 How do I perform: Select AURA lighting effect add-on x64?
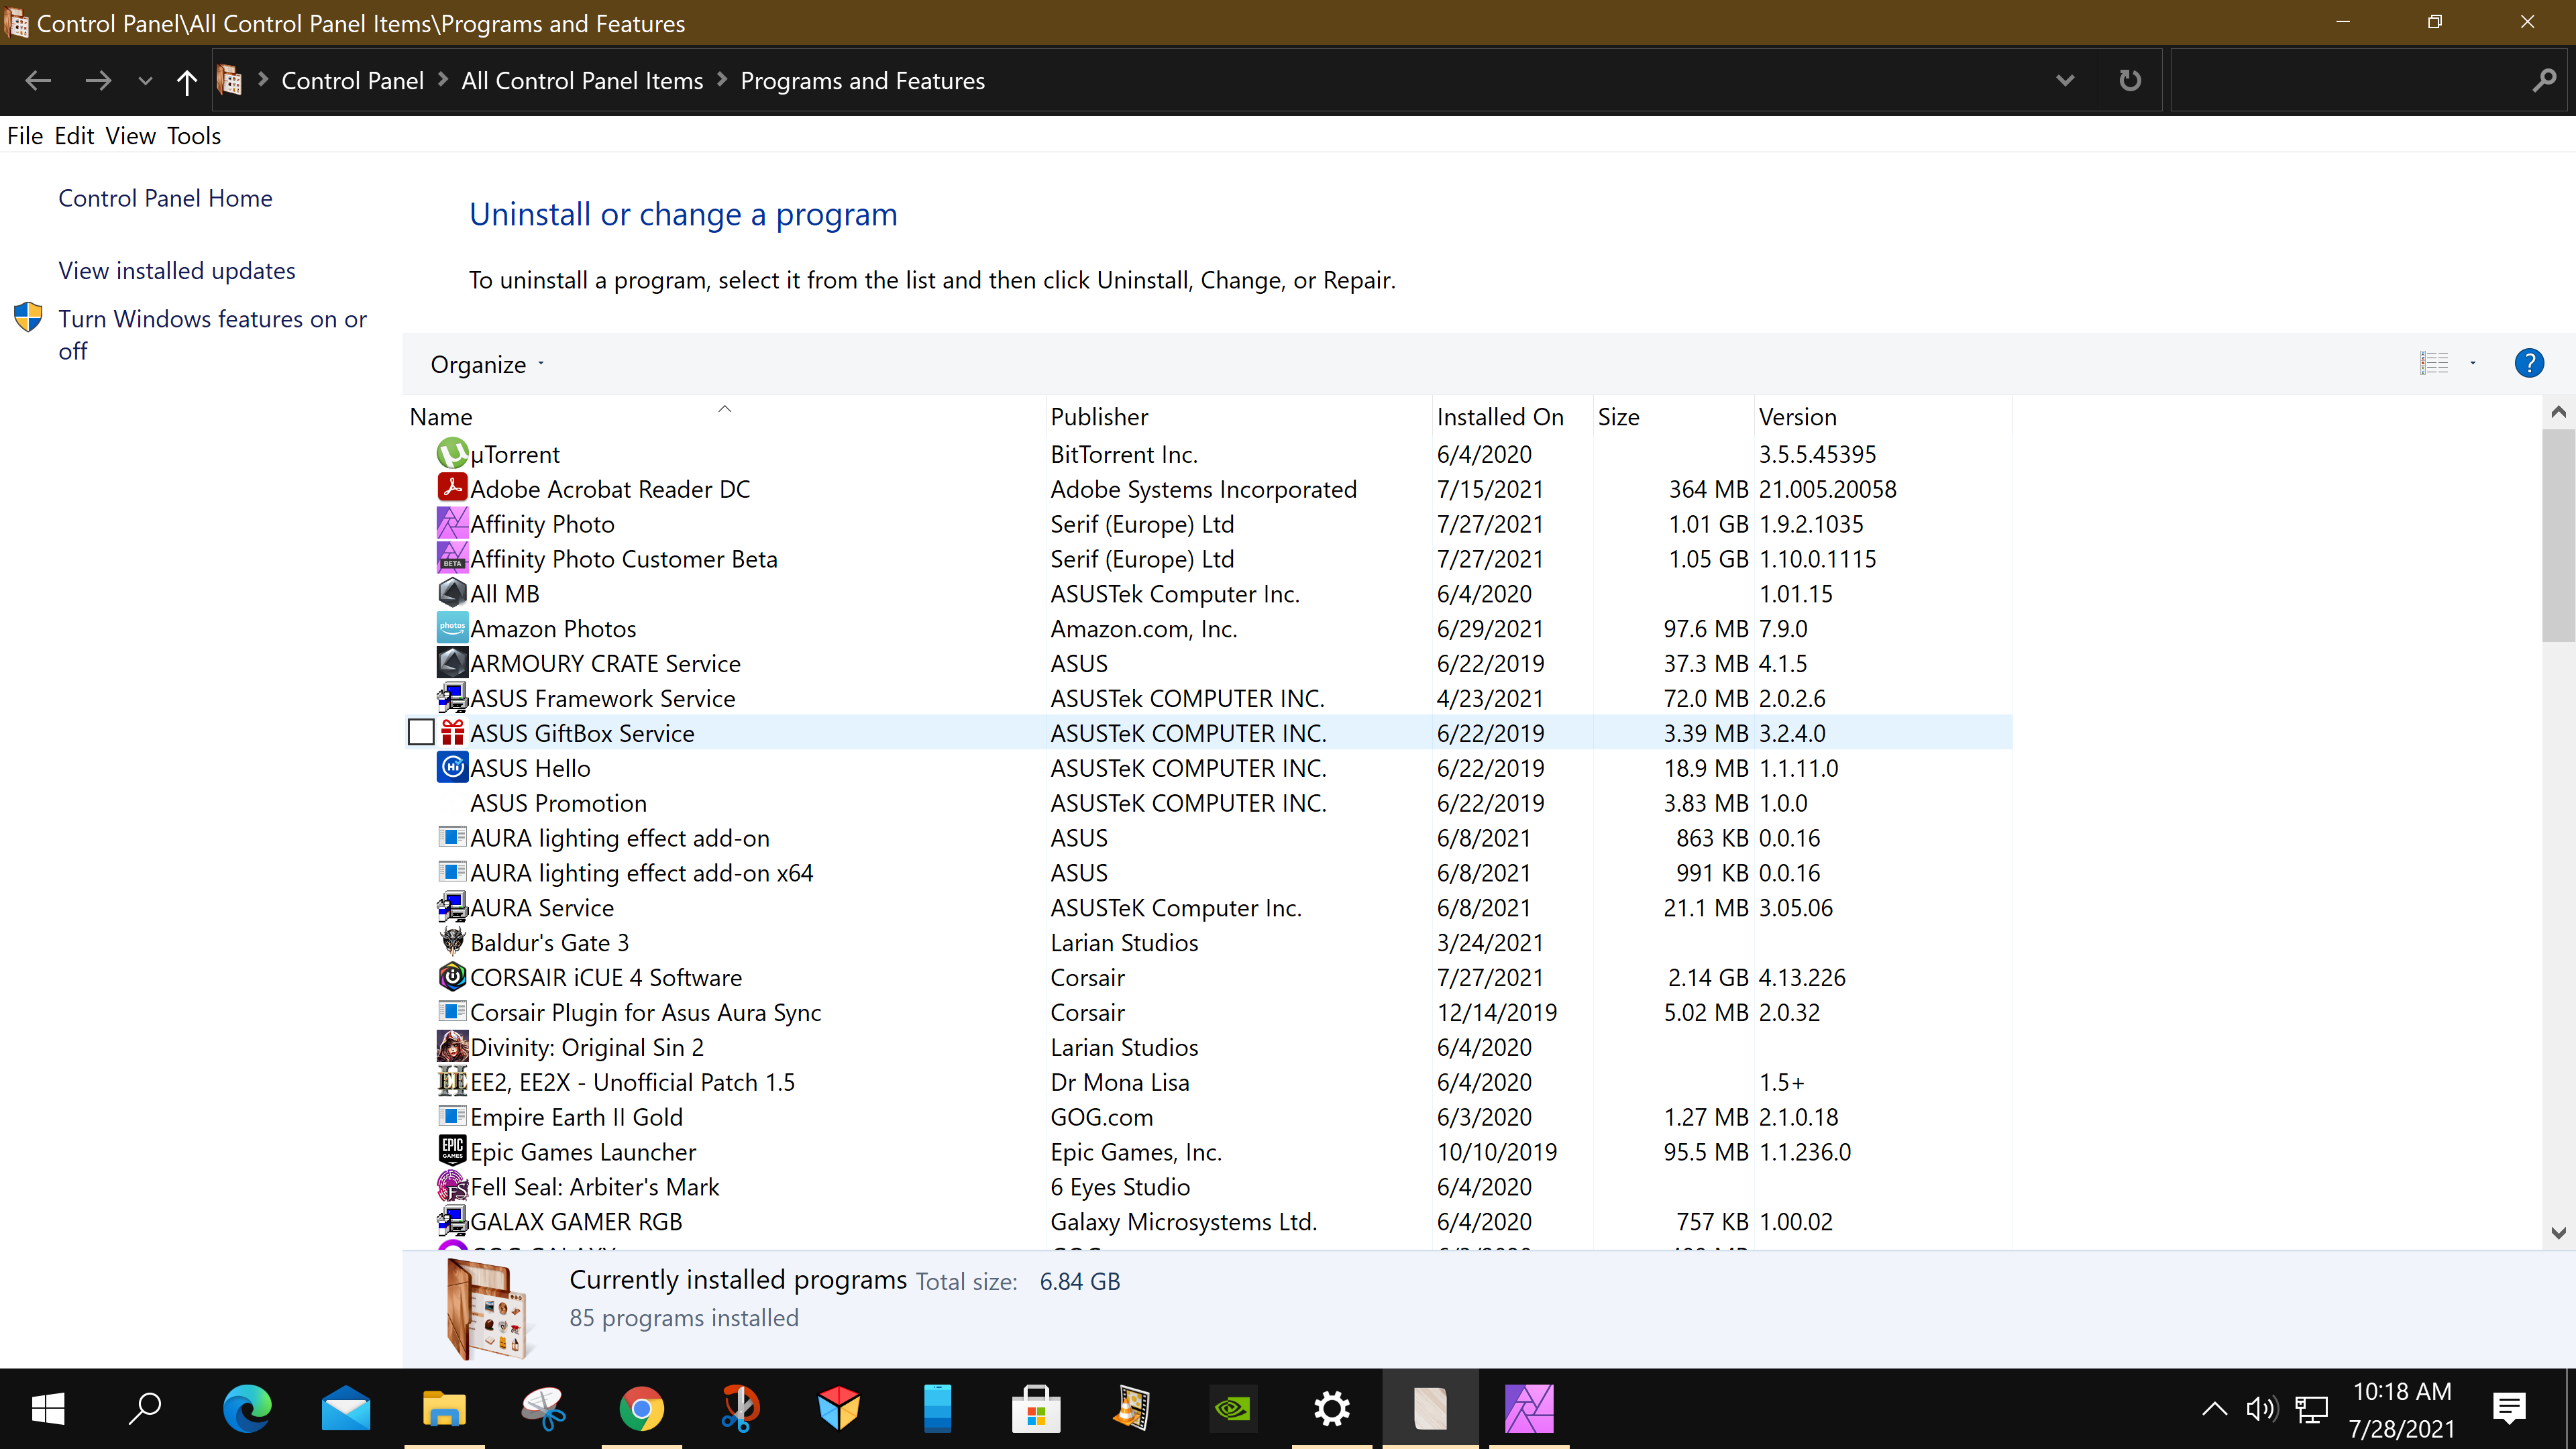tap(1208, 872)
